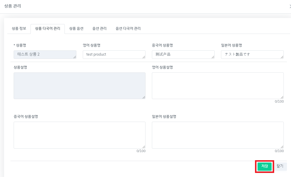The height and width of the screenshot is (177, 291).
Task: Click the disabled 상품명 field
Action: [44, 54]
